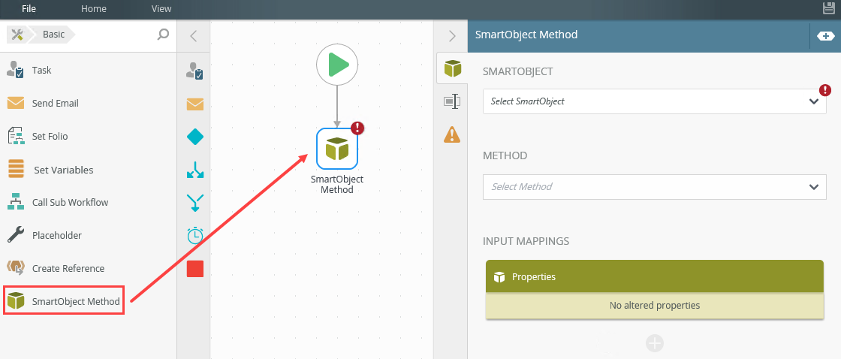
Task: Click the toolbox wrench-and-screwdriver breadcrumb icon
Action: click(17, 35)
